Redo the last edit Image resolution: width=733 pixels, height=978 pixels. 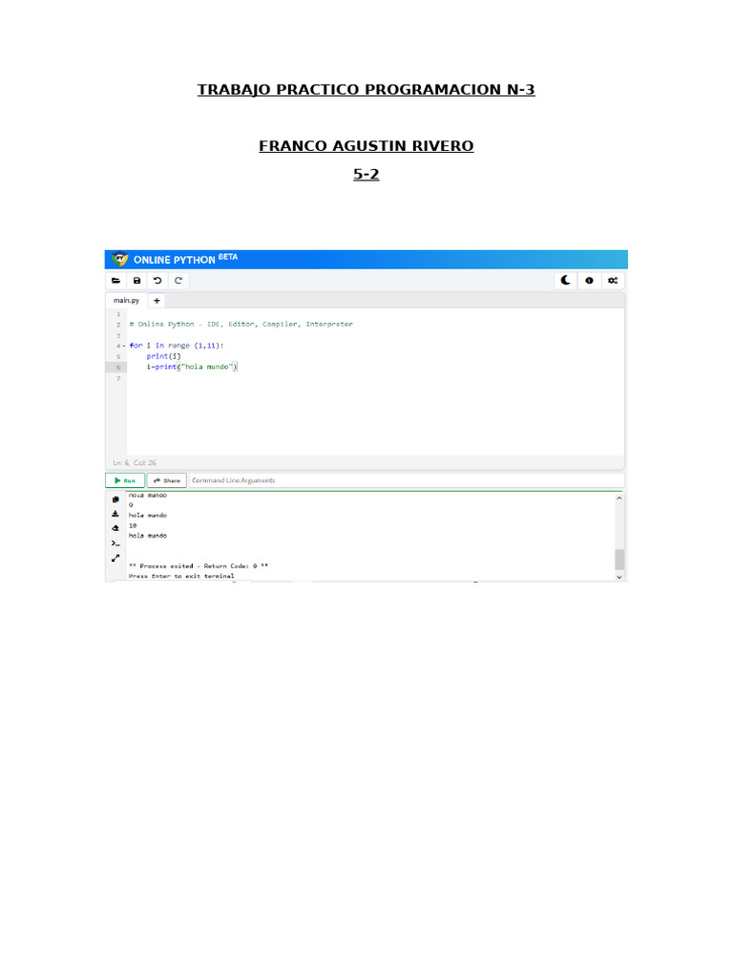click(178, 281)
